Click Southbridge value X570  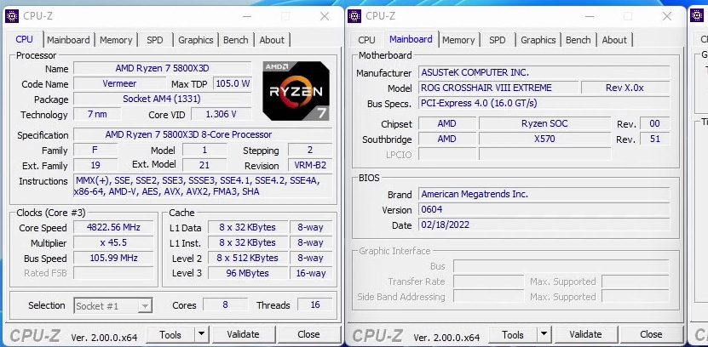544,139
